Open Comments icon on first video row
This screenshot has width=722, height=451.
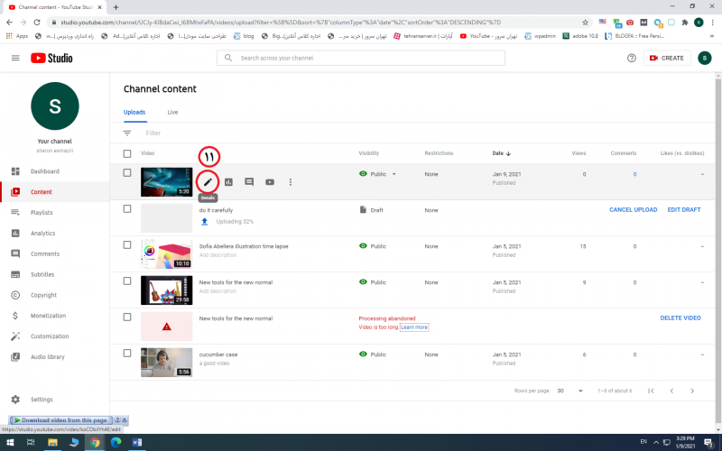pyautogui.click(x=249, y=182)
